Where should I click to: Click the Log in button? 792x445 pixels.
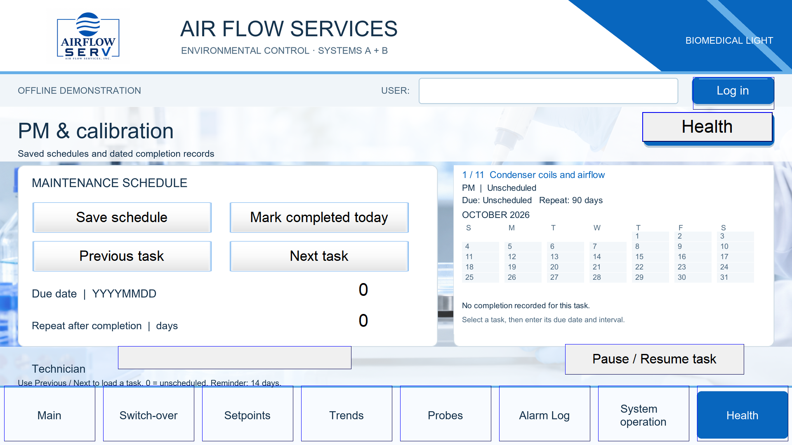[x=733, y=91]
